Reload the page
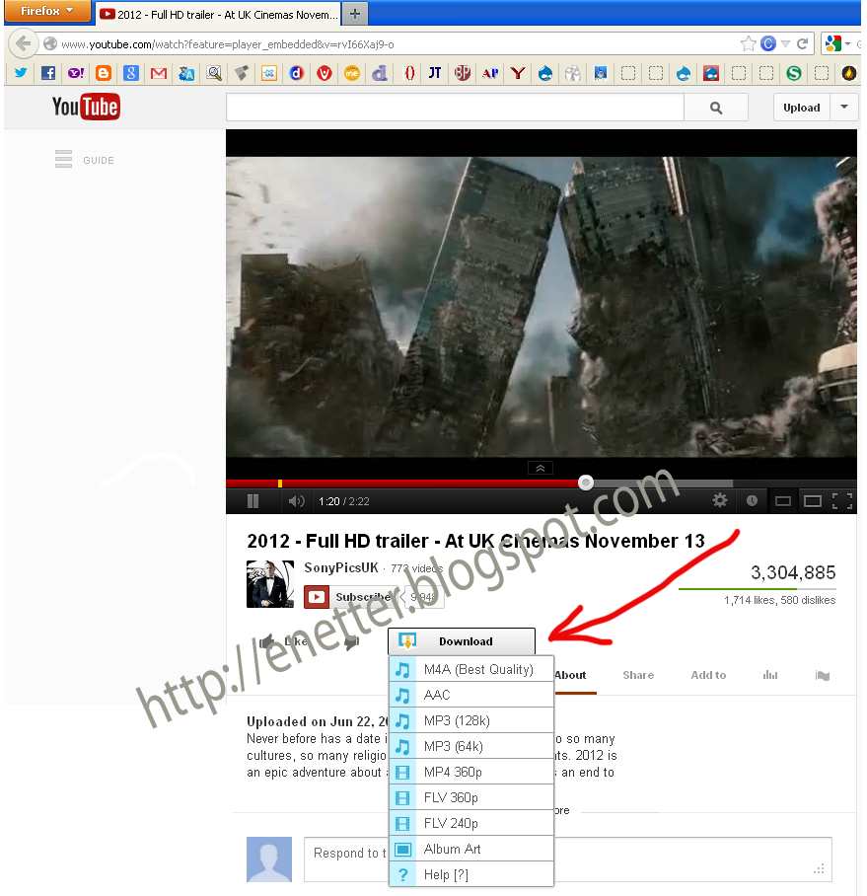 tap(803, 44)
